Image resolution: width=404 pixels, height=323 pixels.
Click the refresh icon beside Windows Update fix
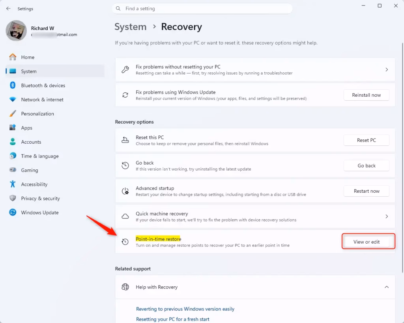(x=125, y=95)
